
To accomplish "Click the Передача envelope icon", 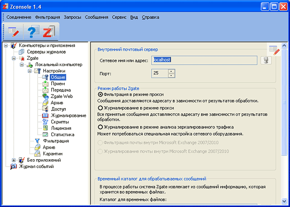I will click(x=45, y=90).
